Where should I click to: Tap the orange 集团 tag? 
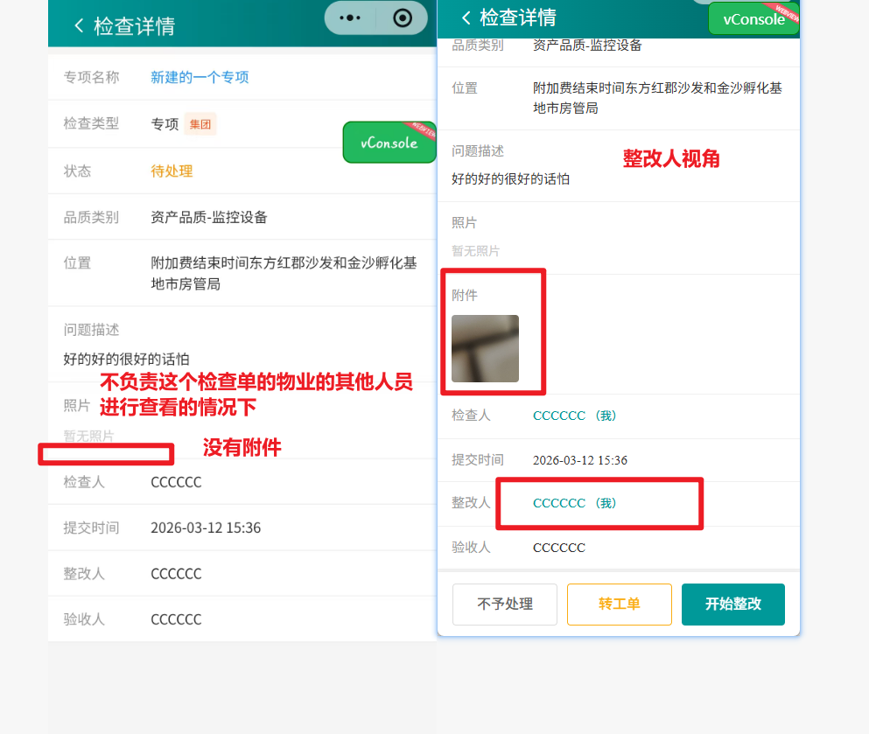pos(200,124)
